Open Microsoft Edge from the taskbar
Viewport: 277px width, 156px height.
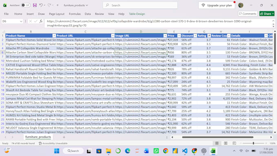[x=128, y=151]
